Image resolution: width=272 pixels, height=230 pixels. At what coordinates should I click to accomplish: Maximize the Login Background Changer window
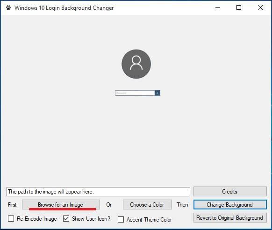coord(239,7)
